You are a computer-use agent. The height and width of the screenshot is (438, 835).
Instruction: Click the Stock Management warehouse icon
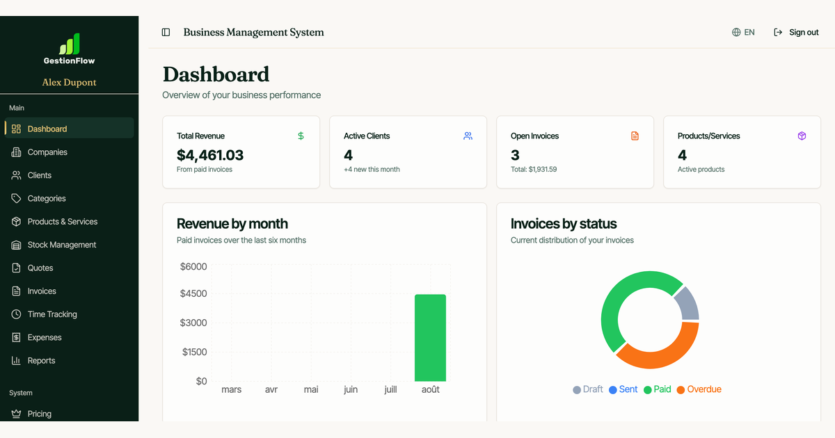17,245
